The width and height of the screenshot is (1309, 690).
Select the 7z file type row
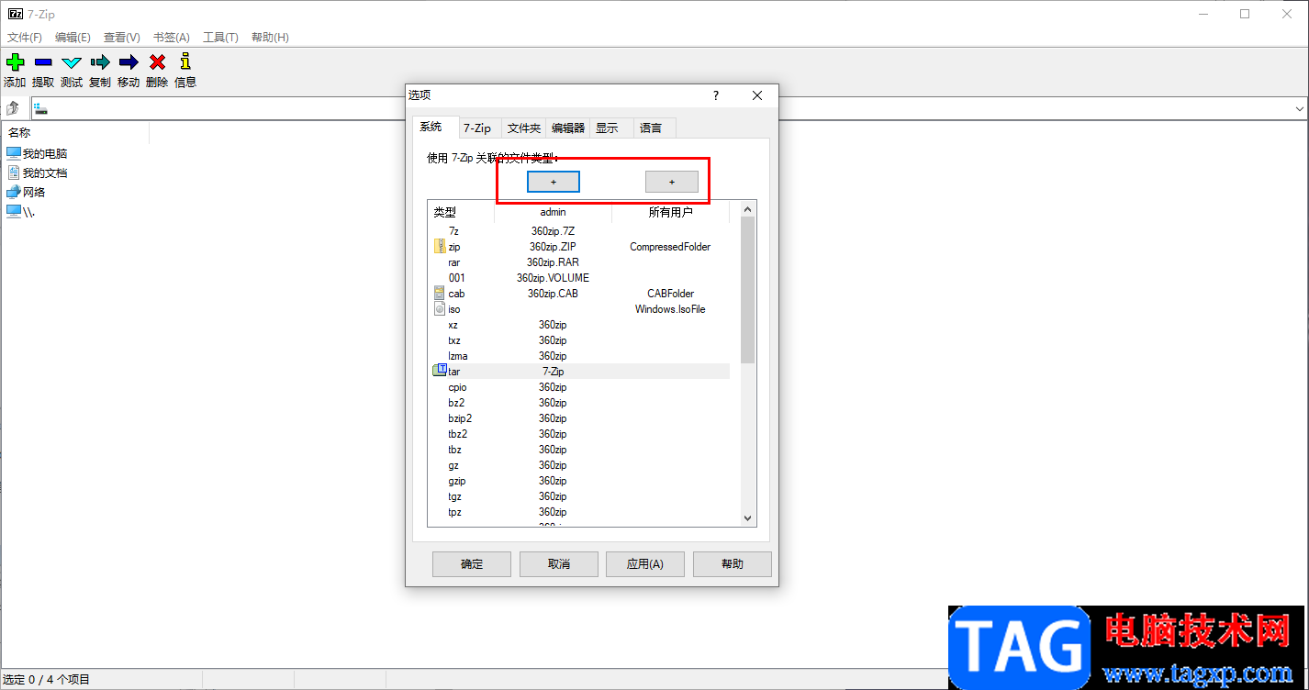point(580,231)
